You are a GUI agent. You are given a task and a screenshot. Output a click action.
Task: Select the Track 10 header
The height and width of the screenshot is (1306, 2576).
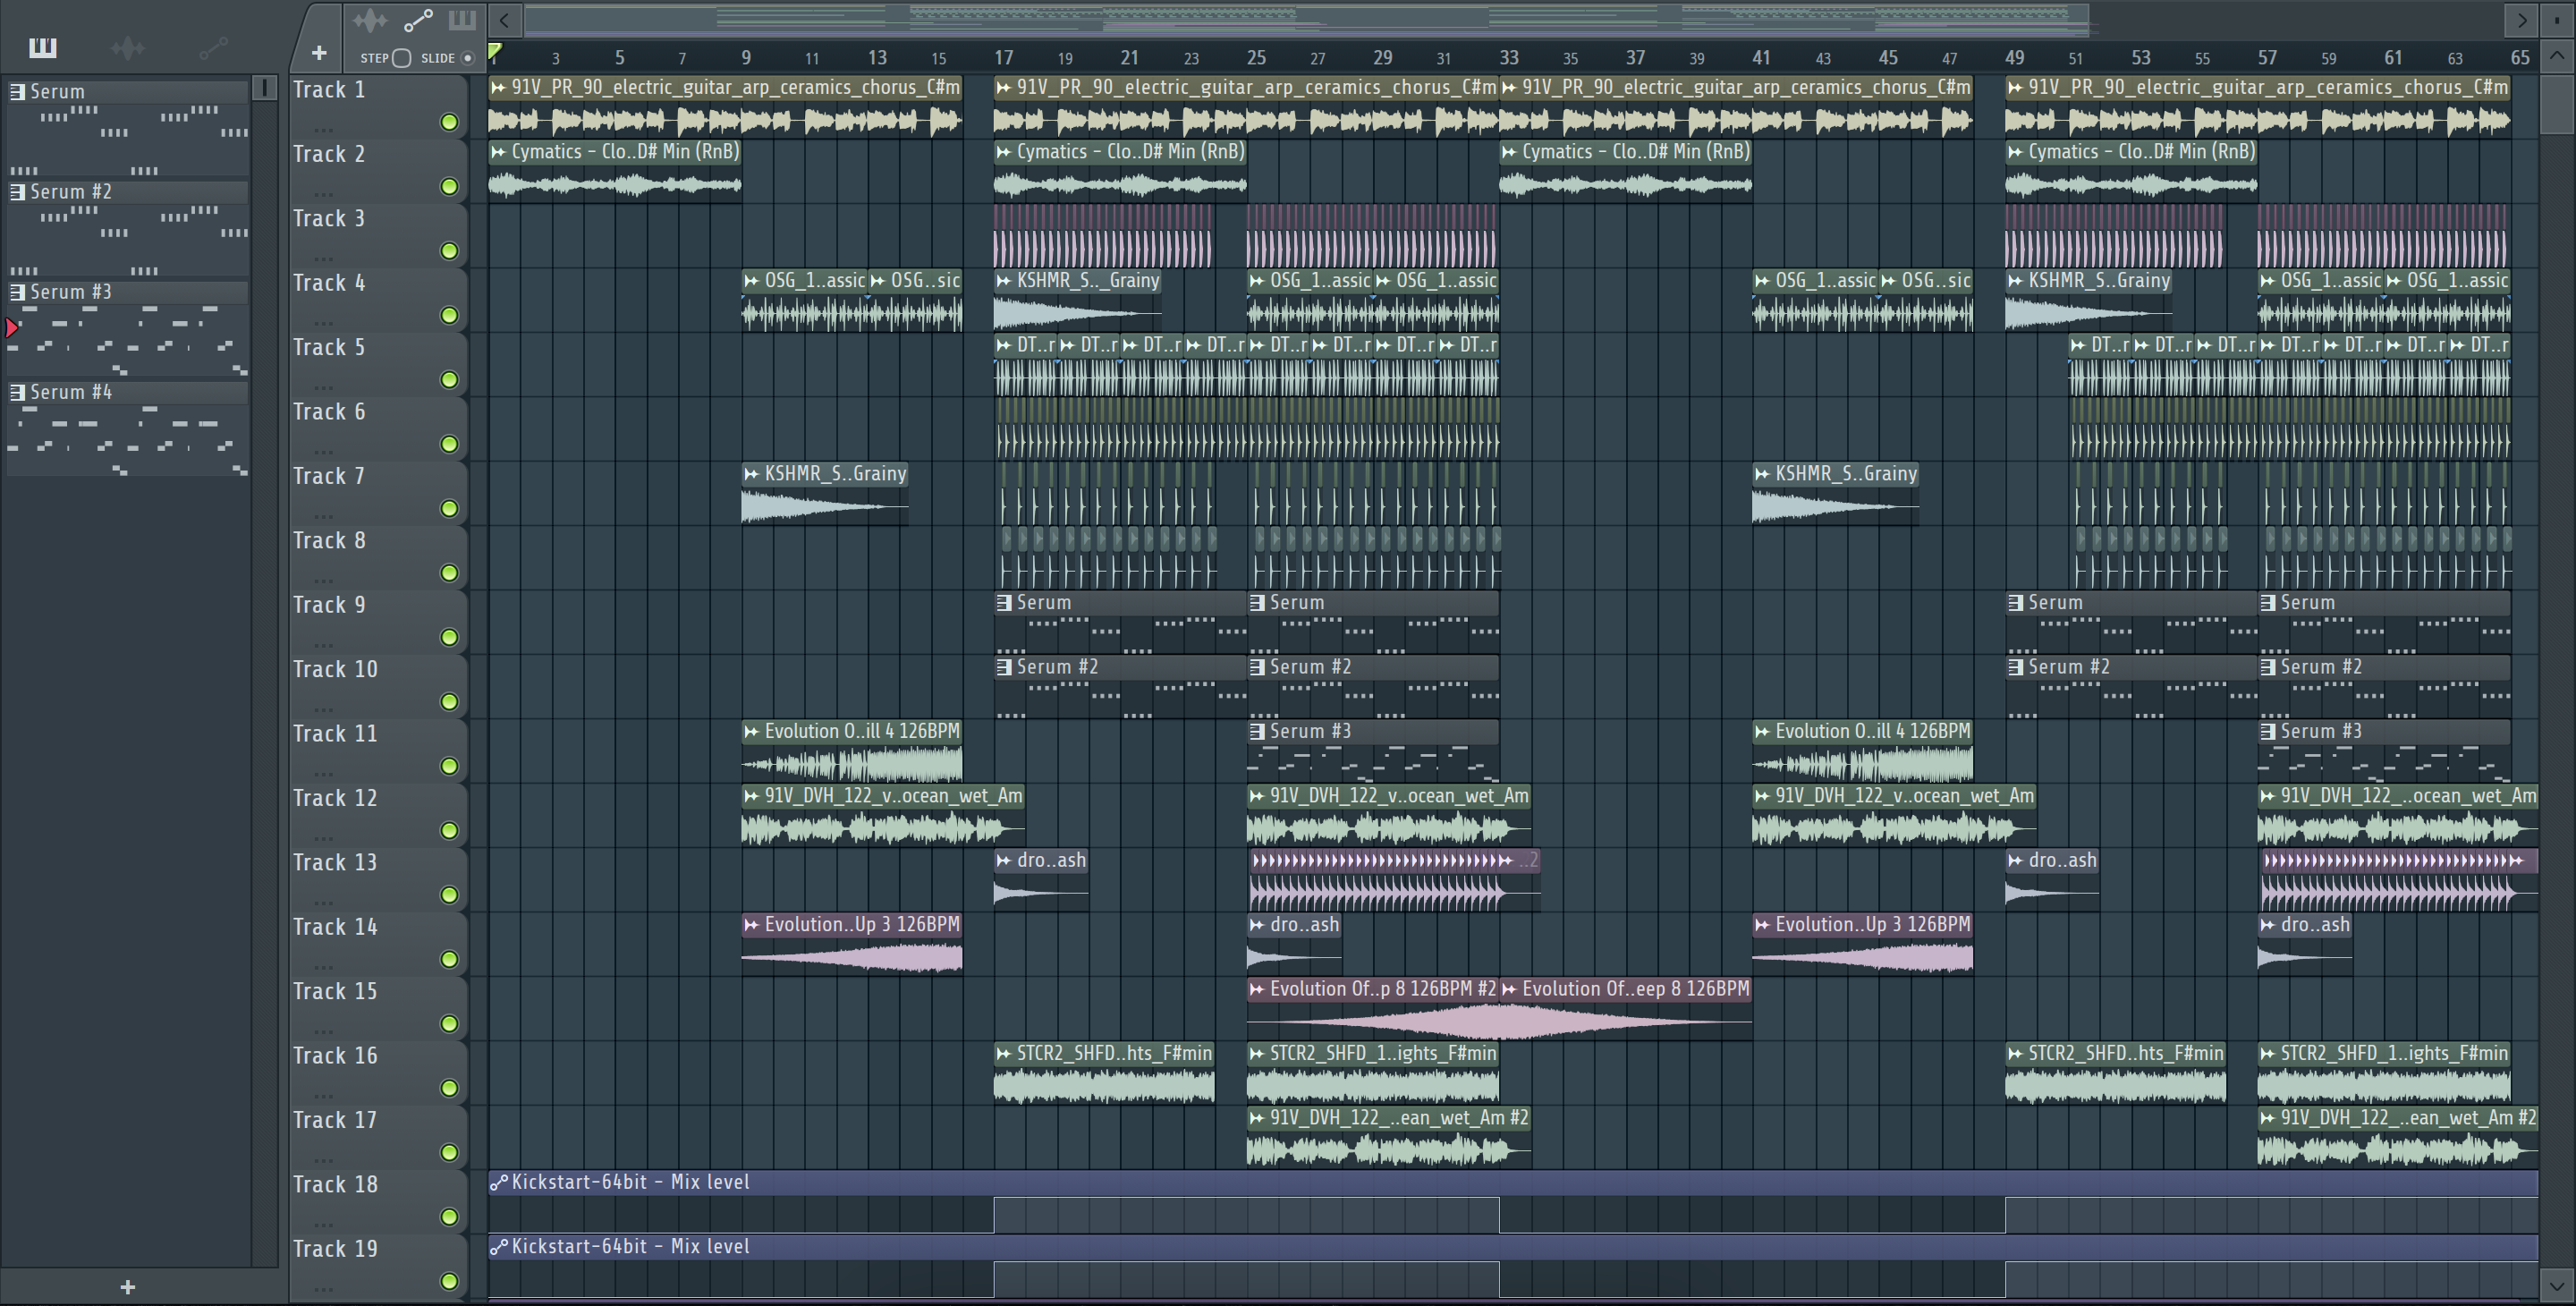pyautogui.click(x=378, y=687)
